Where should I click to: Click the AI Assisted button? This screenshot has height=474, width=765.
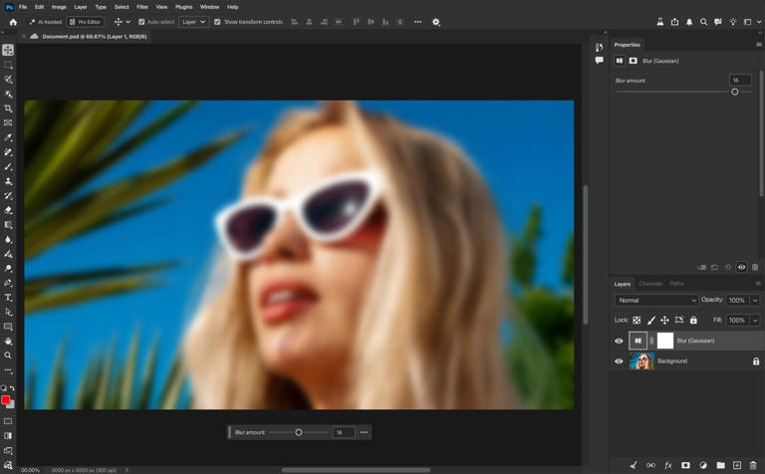pyautogui.click(x=46, y=22)
